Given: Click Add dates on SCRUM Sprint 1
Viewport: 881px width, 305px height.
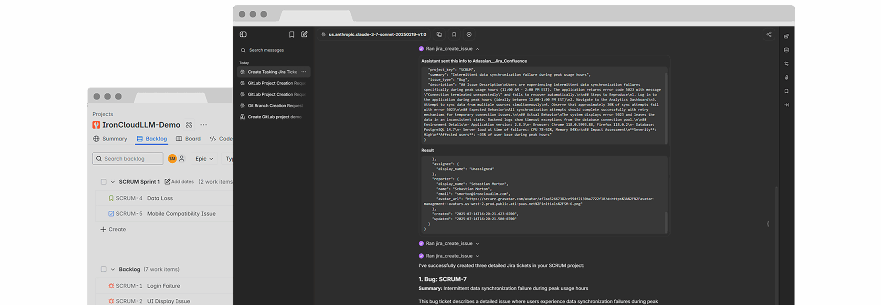Looking at the screenshot, I should point(179,182).
